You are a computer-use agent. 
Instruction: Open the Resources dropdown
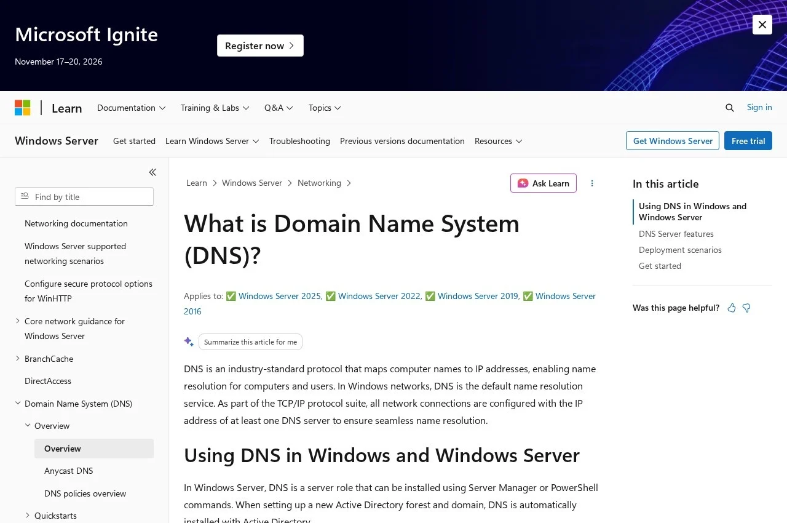499,141
